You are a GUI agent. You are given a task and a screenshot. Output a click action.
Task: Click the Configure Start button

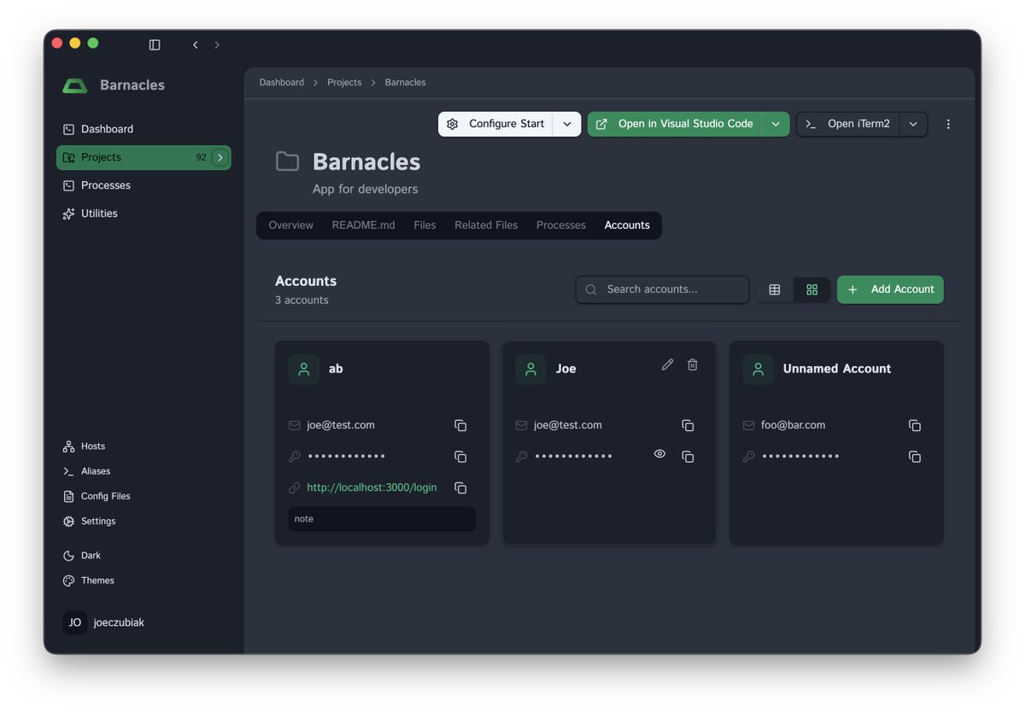click(x=495, y=124)
